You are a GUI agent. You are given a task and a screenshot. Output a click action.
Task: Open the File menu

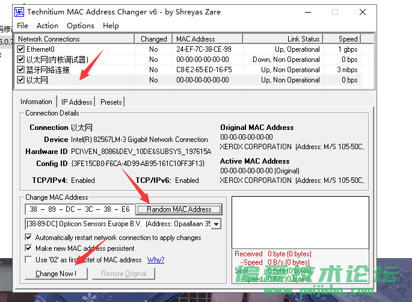click(22, 26)
